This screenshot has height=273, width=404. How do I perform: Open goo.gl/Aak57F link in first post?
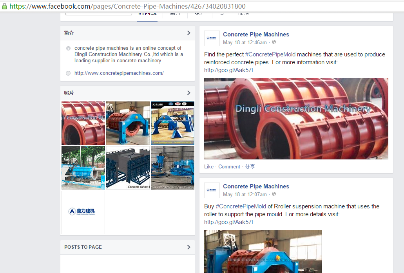point(229,70)
